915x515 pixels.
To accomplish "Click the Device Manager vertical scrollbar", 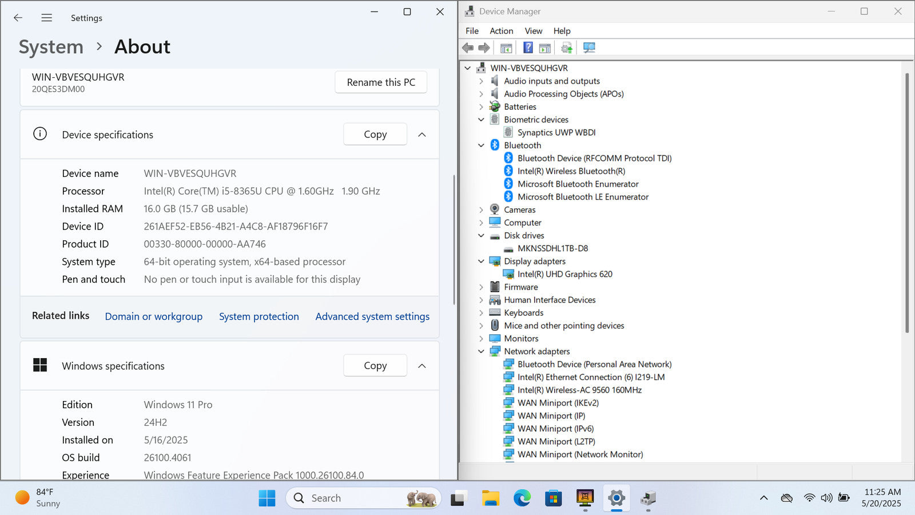I will point(906,200).
